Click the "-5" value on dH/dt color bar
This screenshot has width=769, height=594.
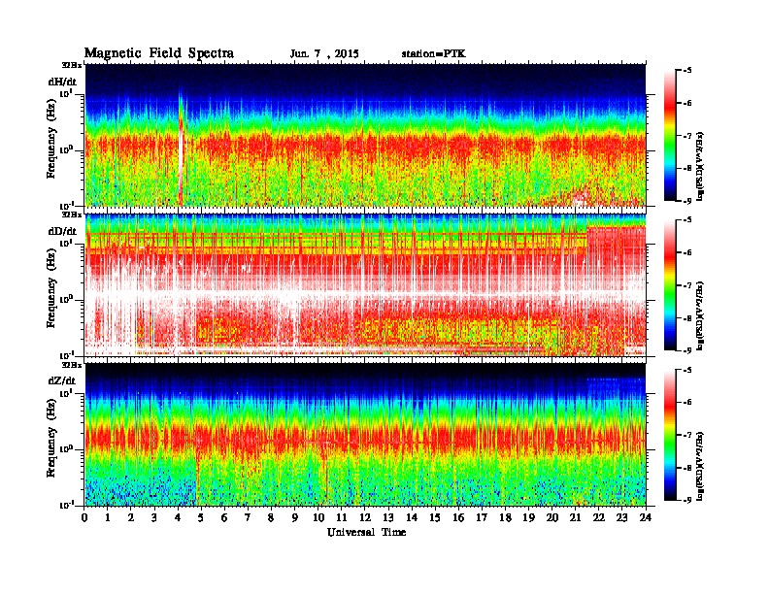coord(687,71)
